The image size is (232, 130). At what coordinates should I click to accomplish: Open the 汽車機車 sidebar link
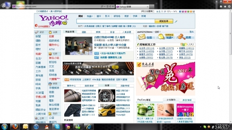pyautogui.click(x=41, y=67)
